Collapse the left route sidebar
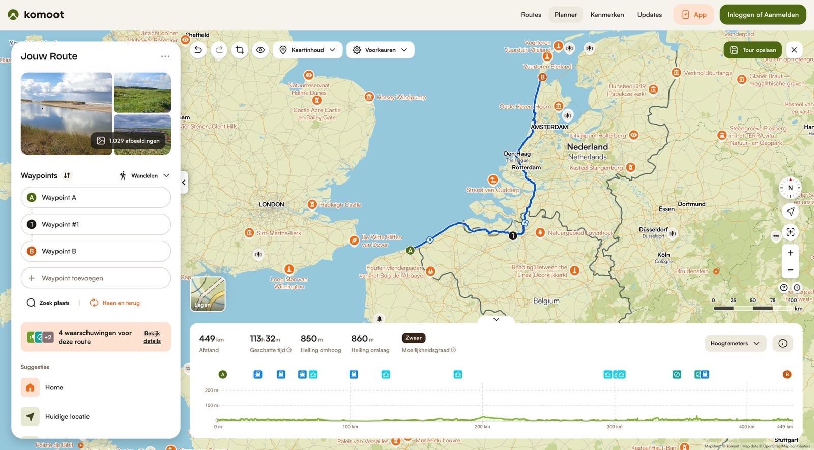The image size is (814, 450). 184,182
